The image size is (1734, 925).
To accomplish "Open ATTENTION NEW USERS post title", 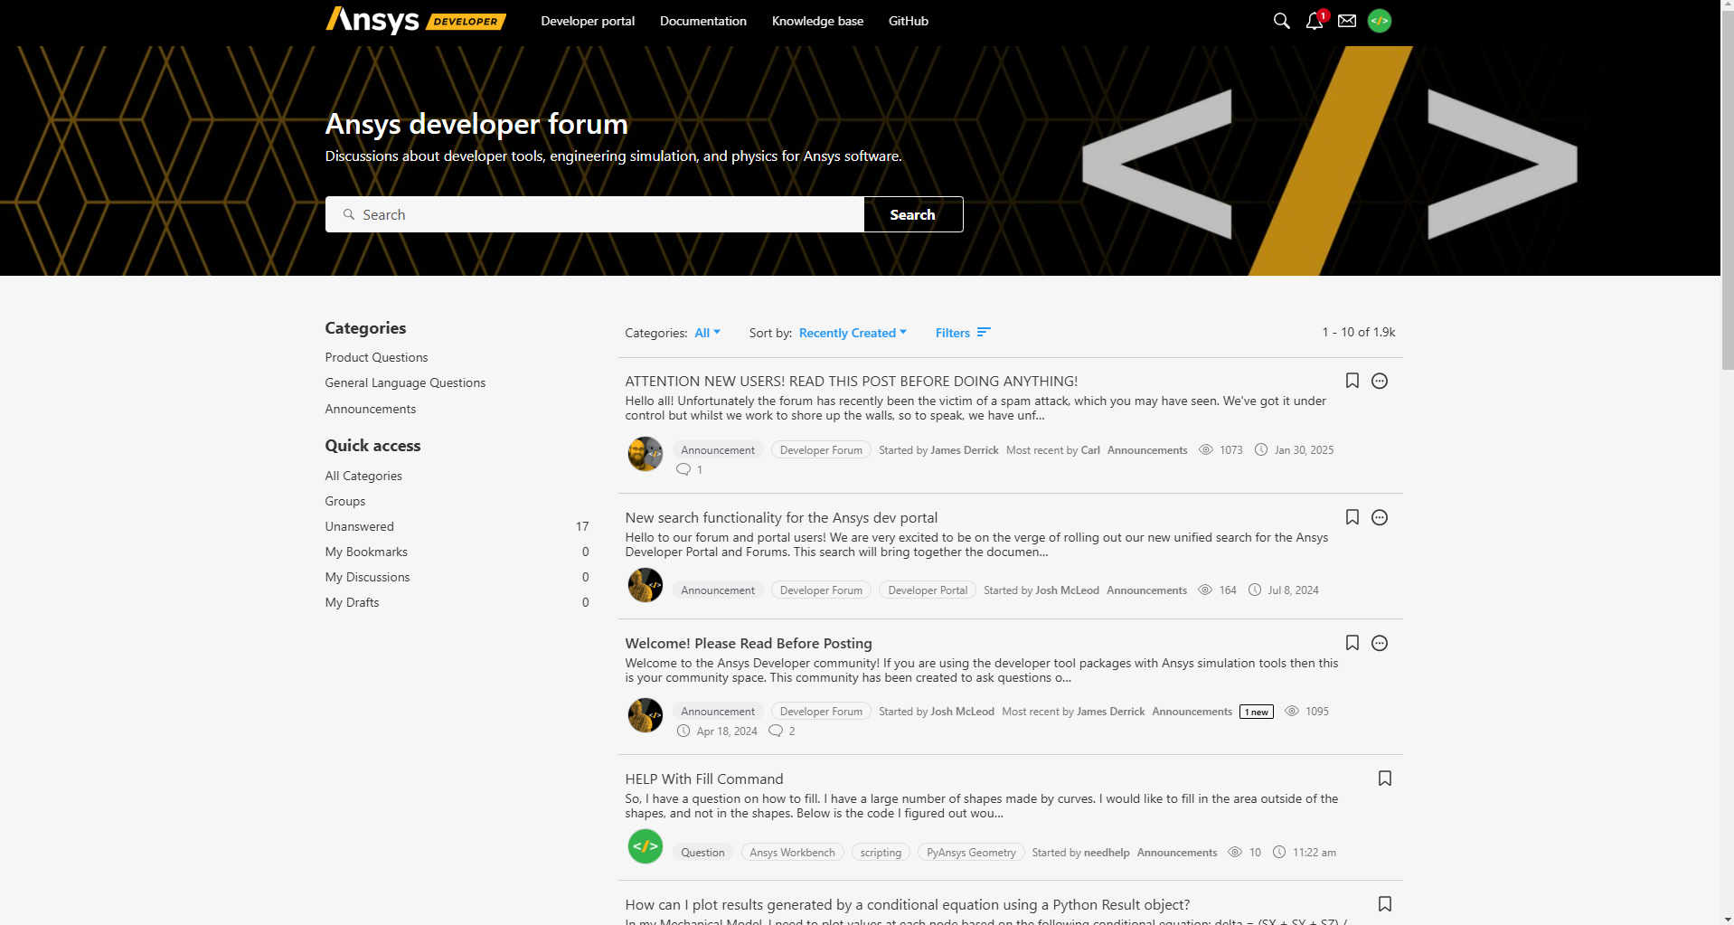I will coord(852,381).
